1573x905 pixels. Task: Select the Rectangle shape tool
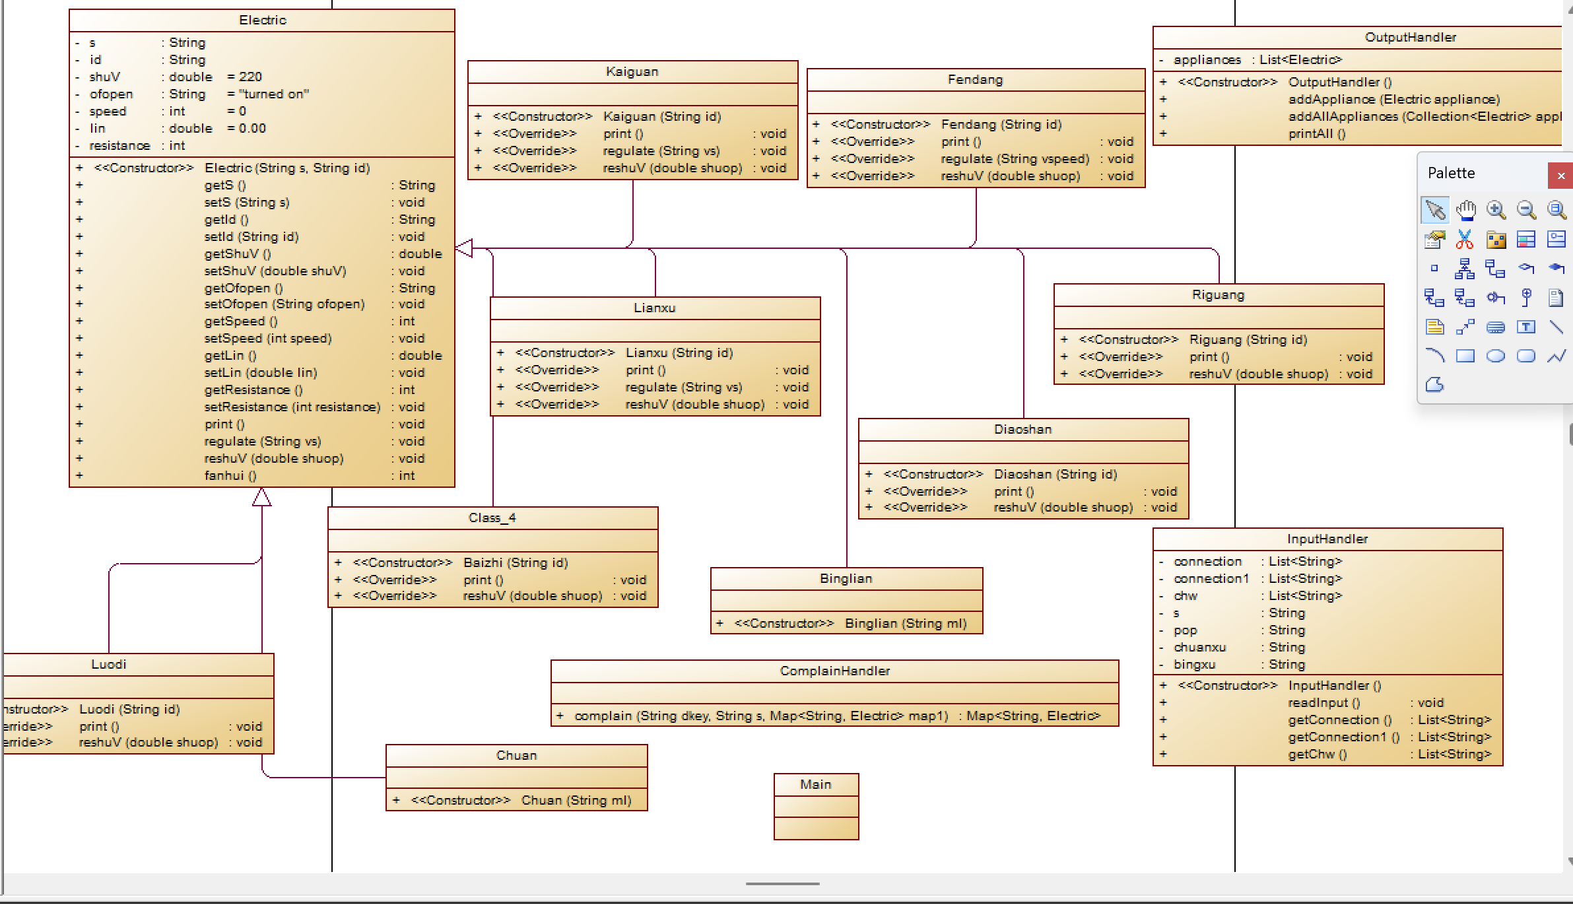1465,356
